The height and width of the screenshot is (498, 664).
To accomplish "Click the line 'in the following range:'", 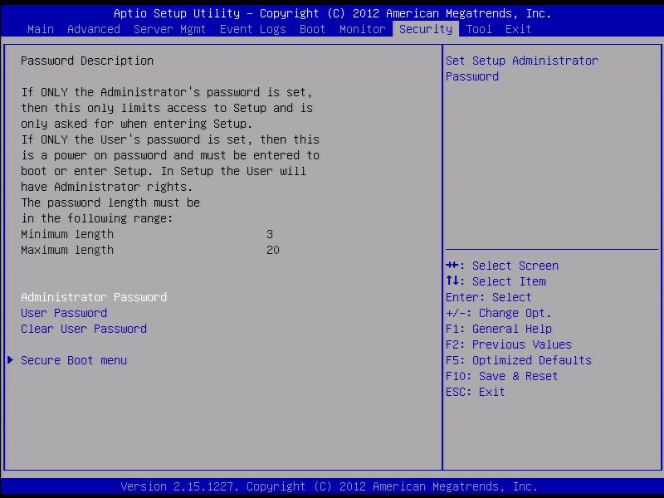I will coord(97,218).
